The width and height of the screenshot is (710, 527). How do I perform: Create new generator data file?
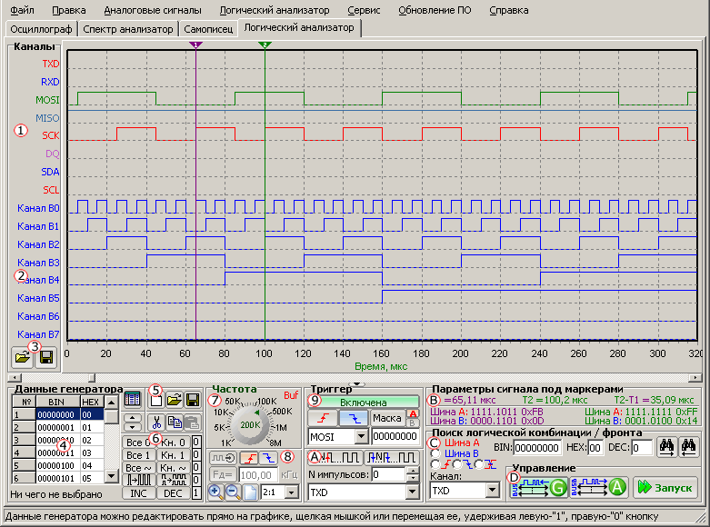[156, 400]
